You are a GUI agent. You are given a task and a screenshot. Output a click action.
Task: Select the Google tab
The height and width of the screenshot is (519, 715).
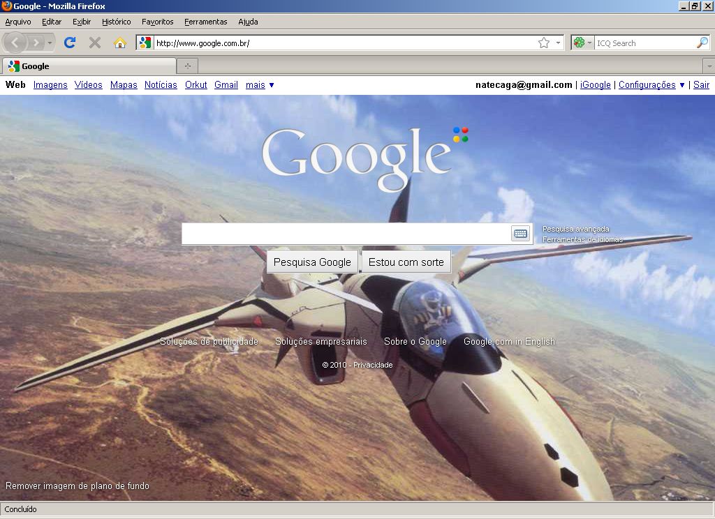pos(89,66)
